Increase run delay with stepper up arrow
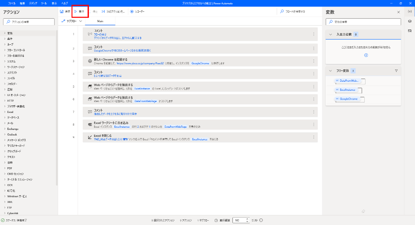Viewport: 415px width, 225px height. (x=247, y=219)
